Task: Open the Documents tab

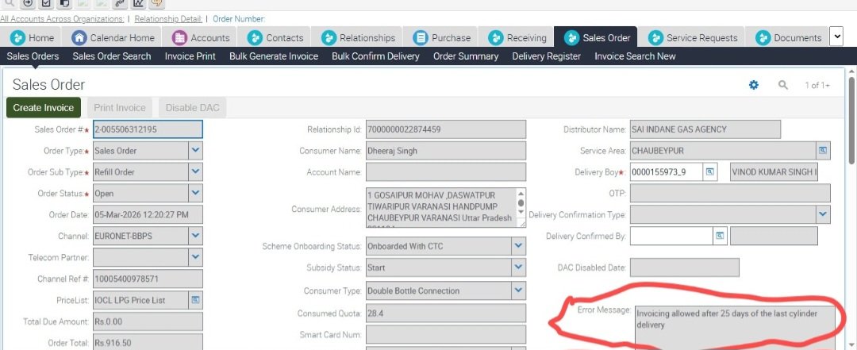Action: [x=788, y=38]
